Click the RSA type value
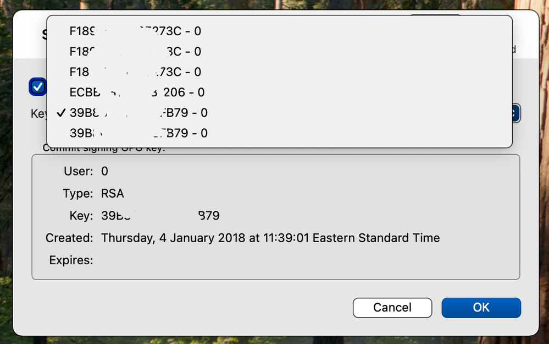549x344 pixels. click(x=113, y=194)
